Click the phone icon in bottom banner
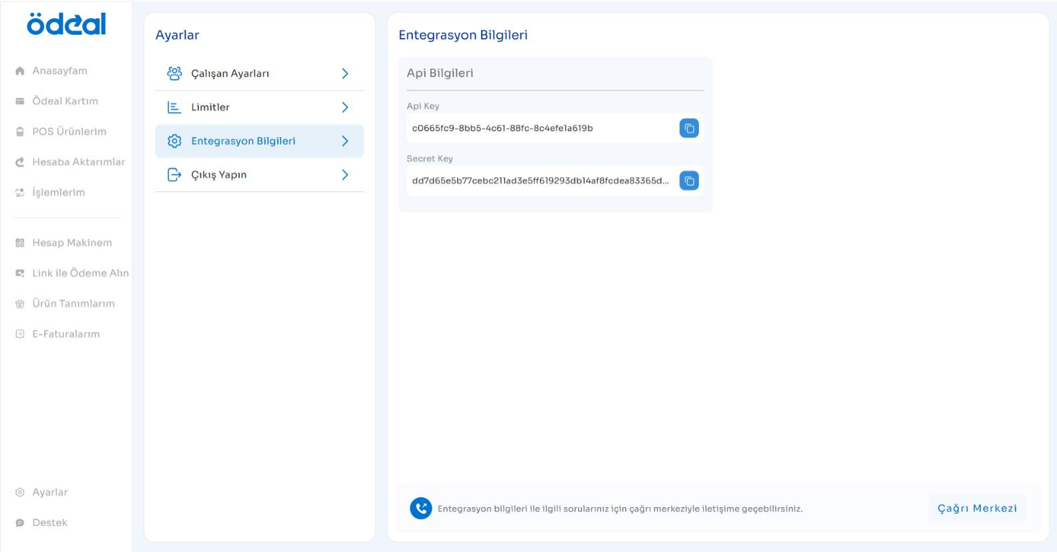Viewport: 1057px width, 552px height. 421,509
